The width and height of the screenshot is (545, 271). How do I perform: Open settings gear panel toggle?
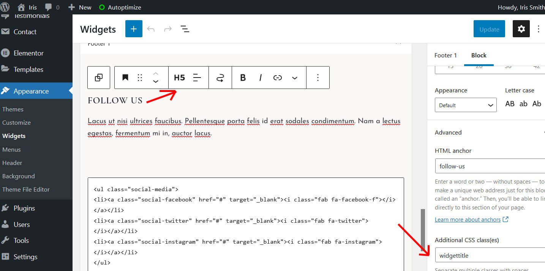(x=521, y=29)
